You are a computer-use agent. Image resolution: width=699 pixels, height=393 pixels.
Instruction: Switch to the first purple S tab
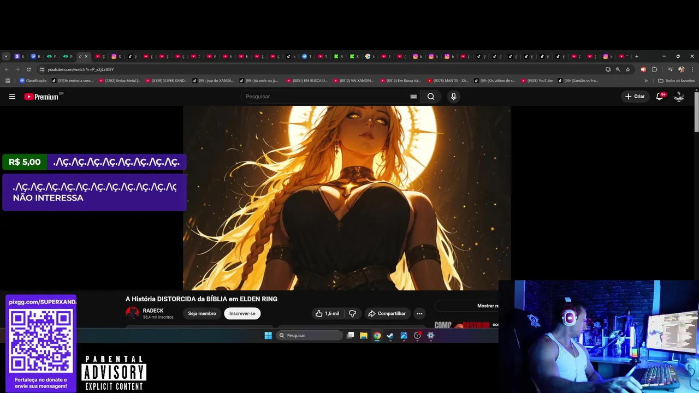click(x=19, y=56)
